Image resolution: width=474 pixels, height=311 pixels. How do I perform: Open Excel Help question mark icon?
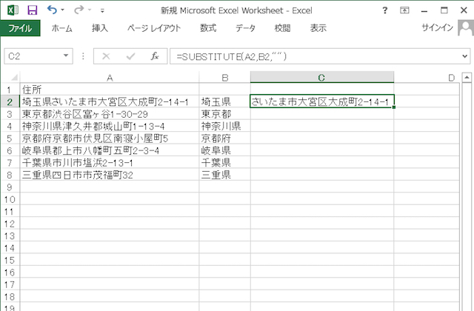point(384,10)
